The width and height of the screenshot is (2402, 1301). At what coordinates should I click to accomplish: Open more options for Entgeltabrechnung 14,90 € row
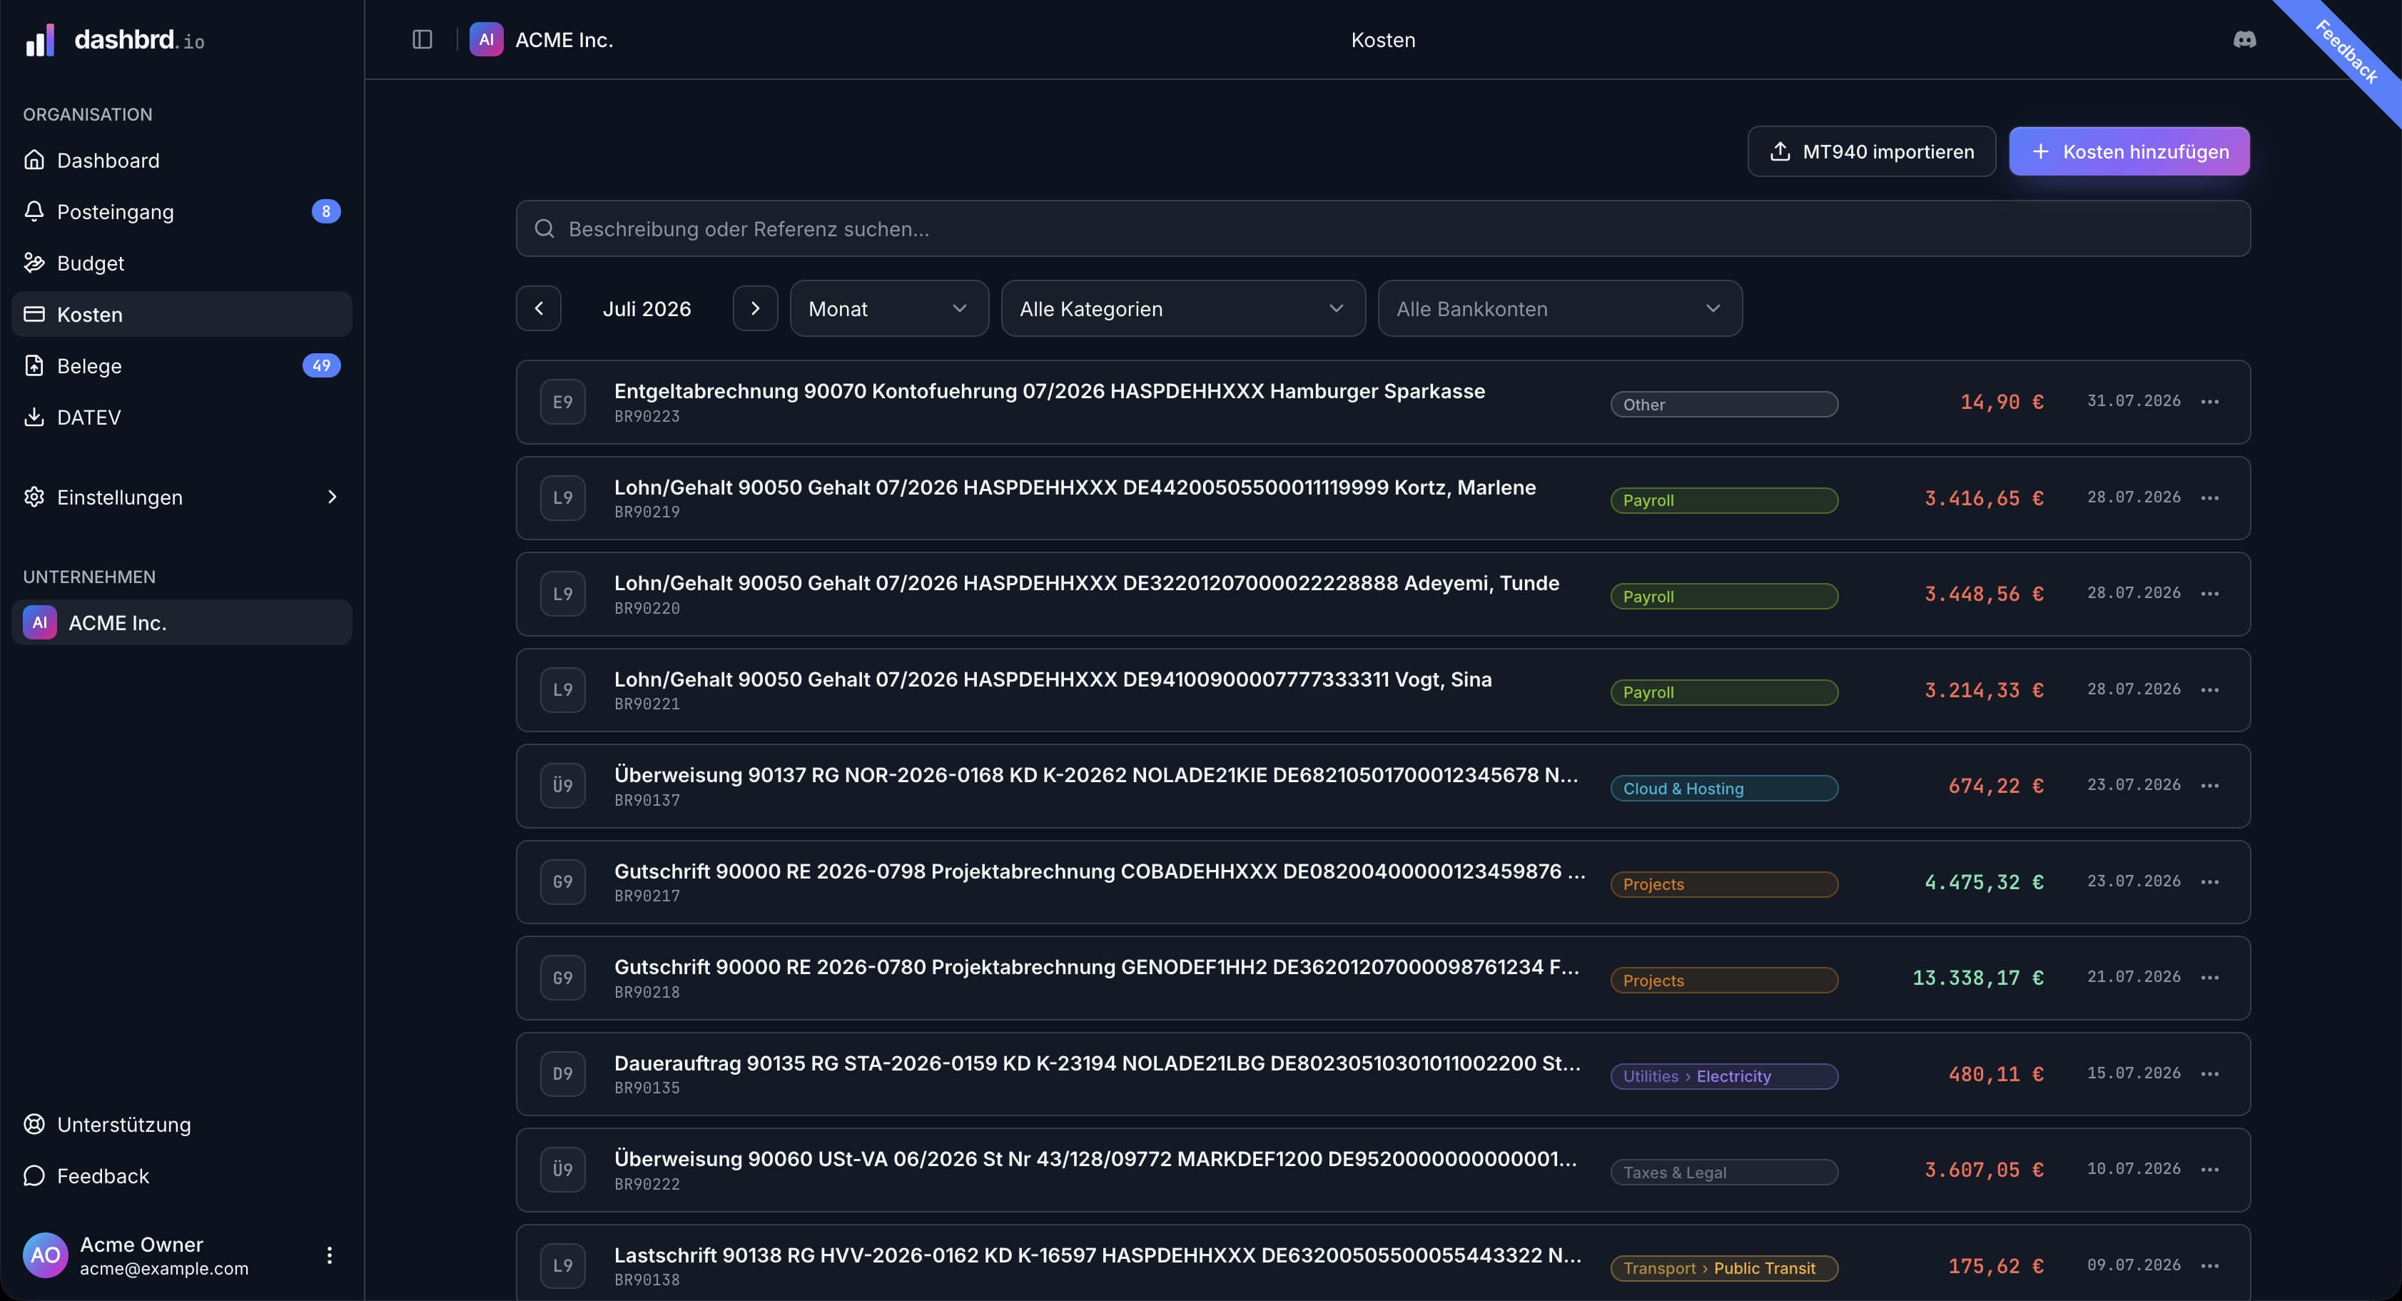click(x=2210, y=402)
